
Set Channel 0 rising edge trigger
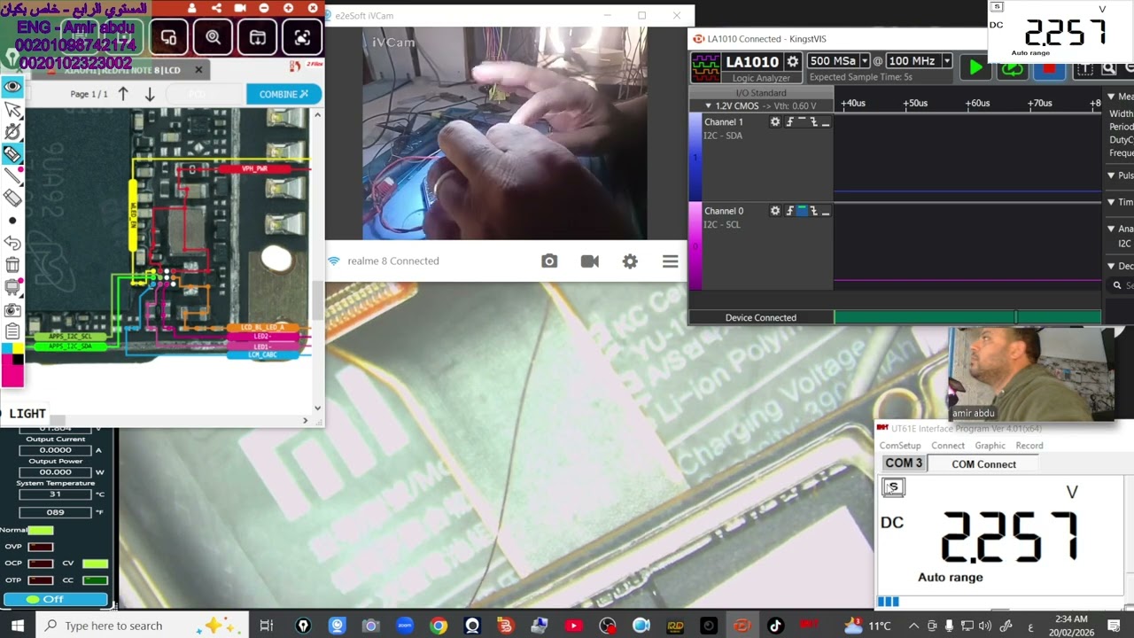point(789,211)
